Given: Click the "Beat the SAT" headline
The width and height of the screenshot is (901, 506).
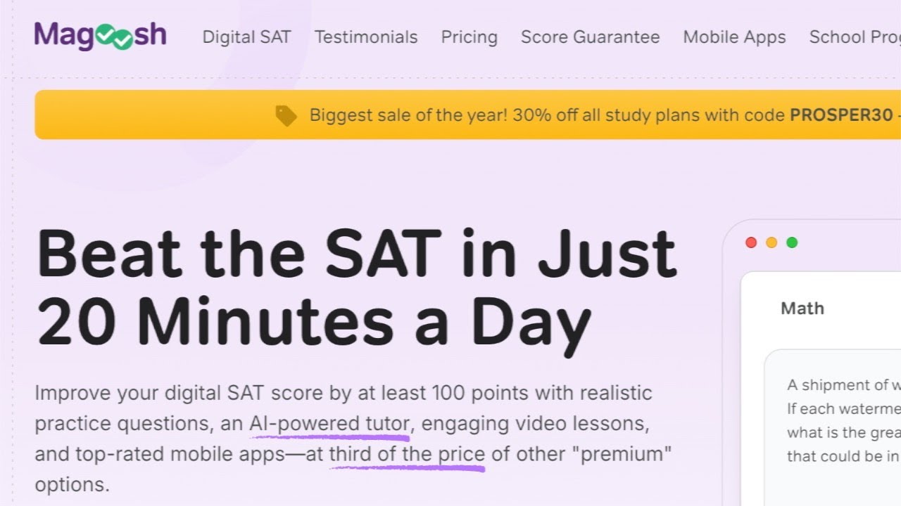Looking at the screenshot, I should point(356,254).
